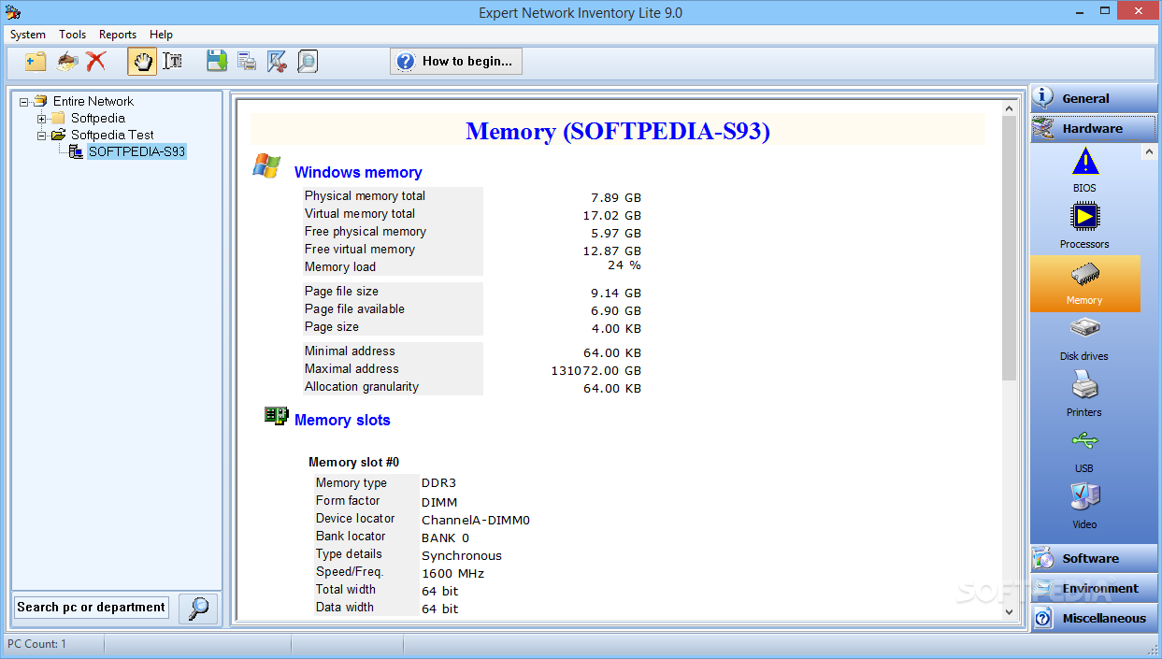Click the memory chip icon by Memory slots

pyautogui.click(x=277, y=416)
